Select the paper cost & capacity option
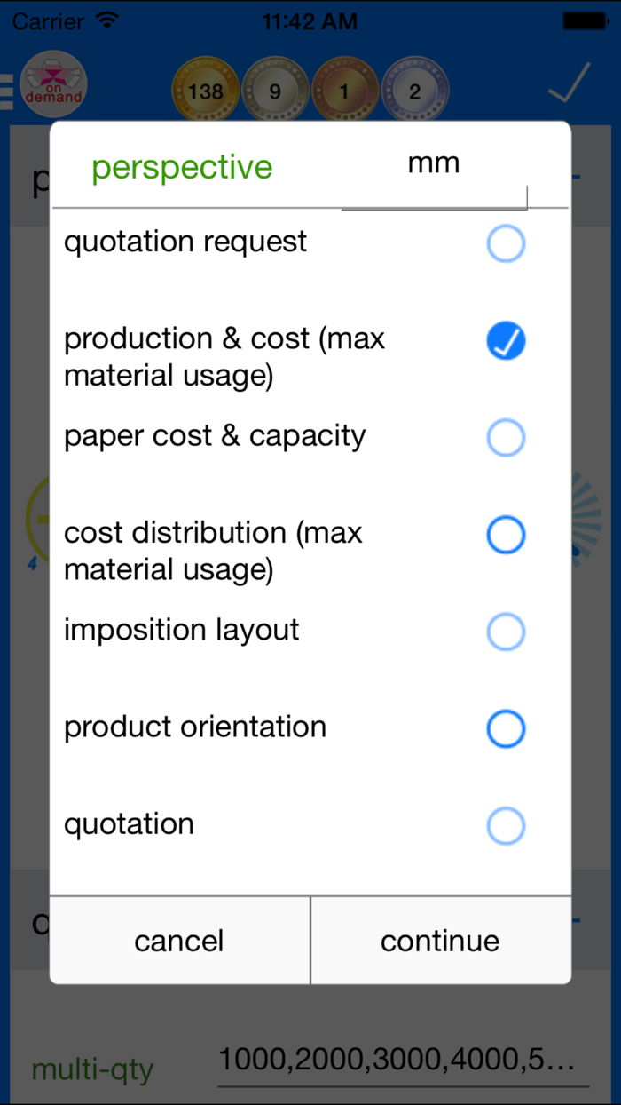Viewport: 621px width, 1105px height. coord(506,438)
